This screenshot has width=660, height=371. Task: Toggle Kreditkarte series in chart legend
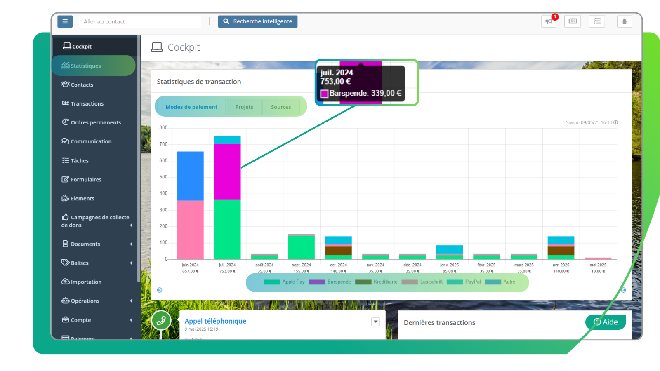click(377, 282)
